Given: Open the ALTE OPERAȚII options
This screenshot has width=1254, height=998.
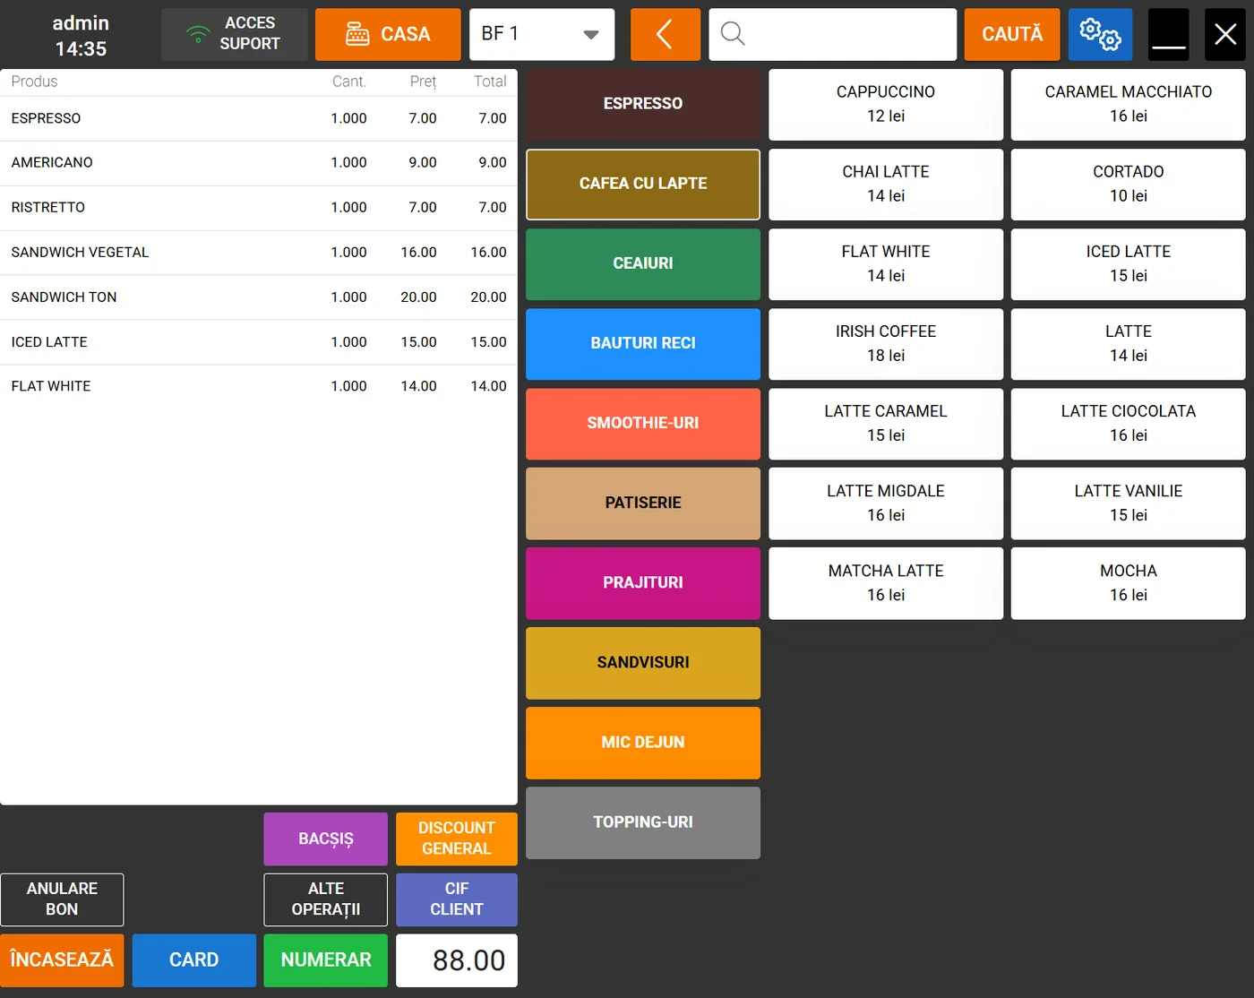Looking at the screenshot, I should point(325,899).
